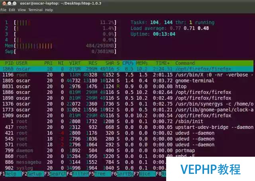This screenshot has width=255, height=181.
Task: Select the syslog user process row
Action: (83, 168)
